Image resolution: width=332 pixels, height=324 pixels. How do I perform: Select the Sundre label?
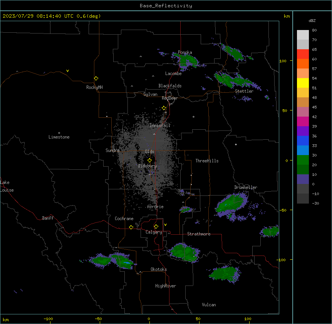coord(112,150)
